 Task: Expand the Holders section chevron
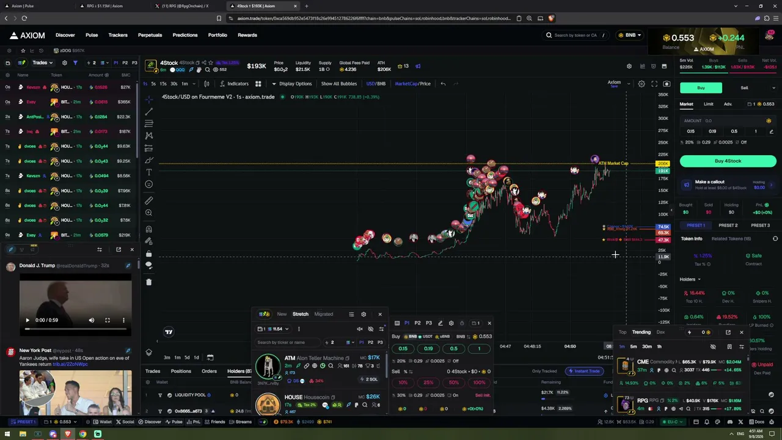click(x=698, y=279)
